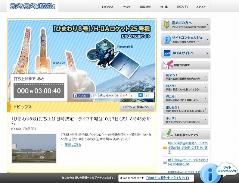Screen dimensions: 239x183
Task: Click the signpost icon next to 目的から探す
Action: (x=168, y=64)
